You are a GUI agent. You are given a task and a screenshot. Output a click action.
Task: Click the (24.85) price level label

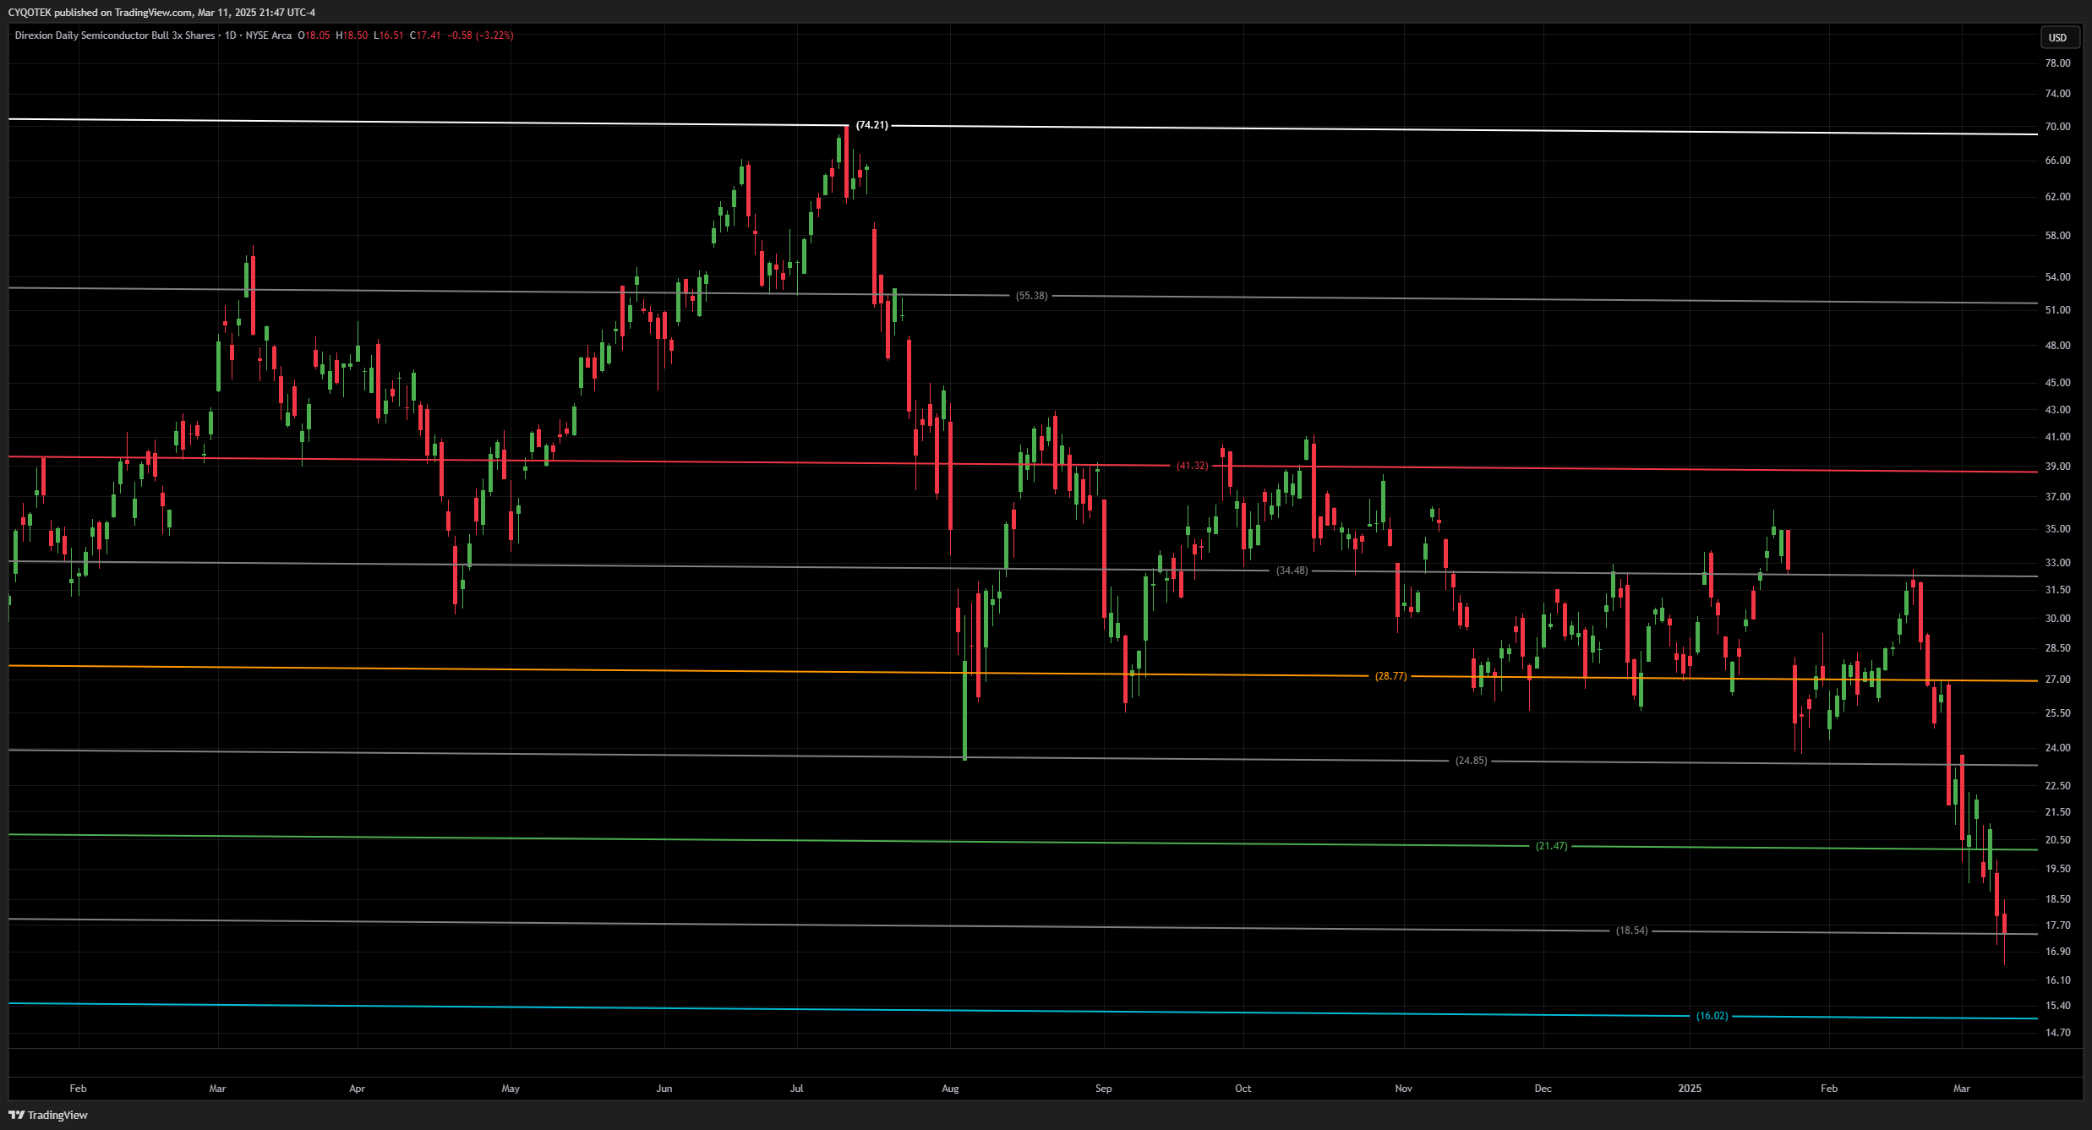click(1471, 761)
